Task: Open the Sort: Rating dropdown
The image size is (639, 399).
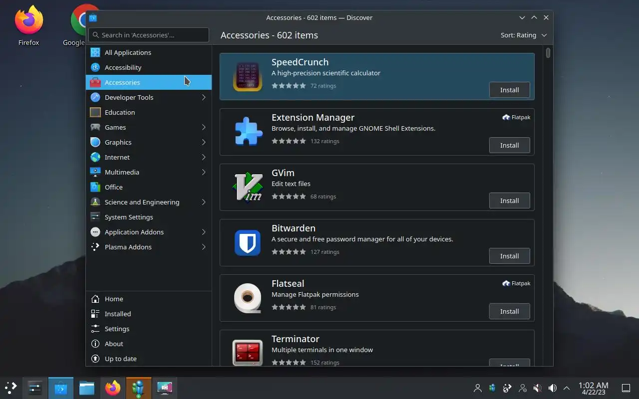Action: (524, 35)
